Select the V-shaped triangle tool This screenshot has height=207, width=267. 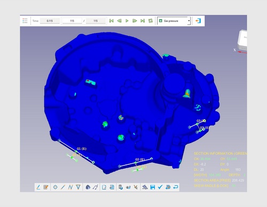78,187
